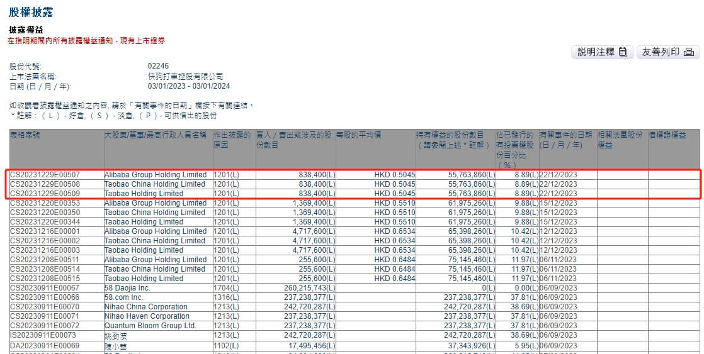This screenshot has width=704, height=354.
Task: Open 22/12/2023 date link for Taobao China Holding
Action: coord(558,184)
